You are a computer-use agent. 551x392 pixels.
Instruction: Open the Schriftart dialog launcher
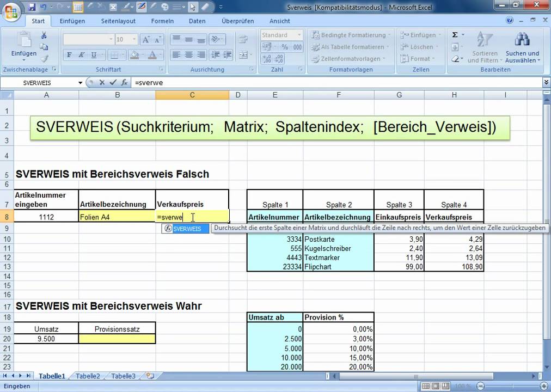click(161, 69)
